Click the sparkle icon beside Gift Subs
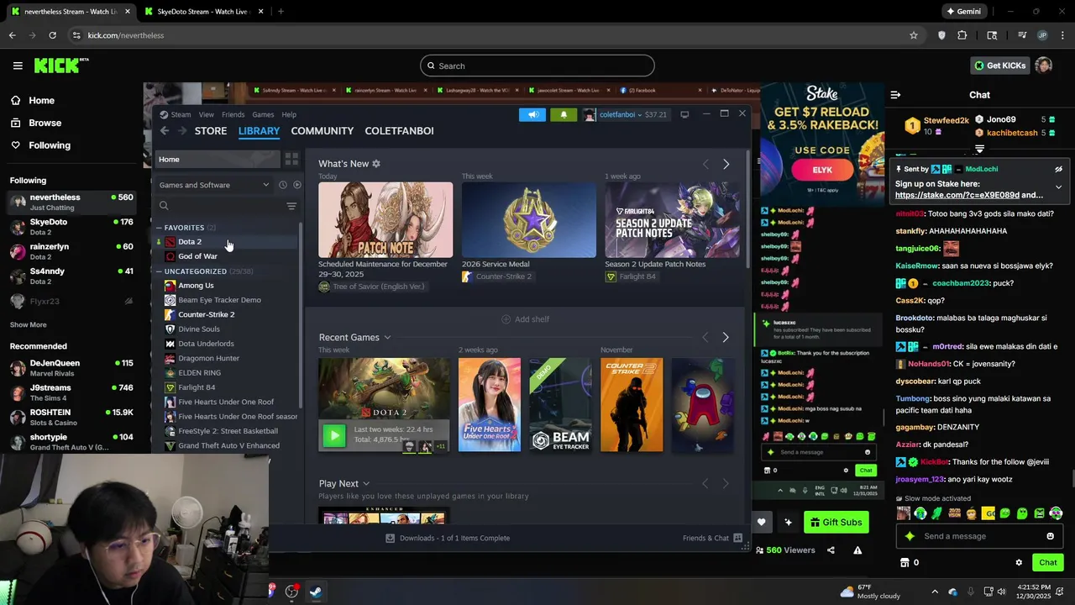 coord(788,522)
